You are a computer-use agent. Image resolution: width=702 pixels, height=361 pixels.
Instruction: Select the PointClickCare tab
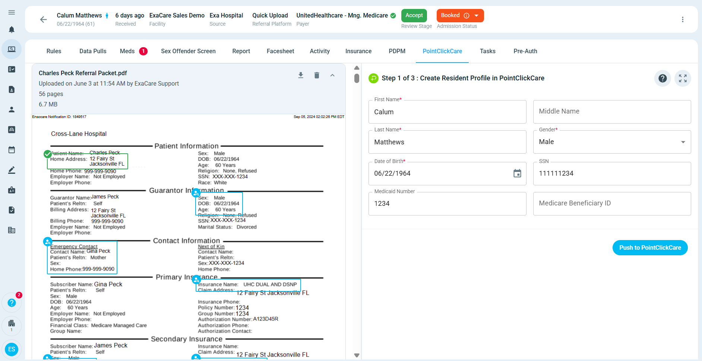click(442, 51)
